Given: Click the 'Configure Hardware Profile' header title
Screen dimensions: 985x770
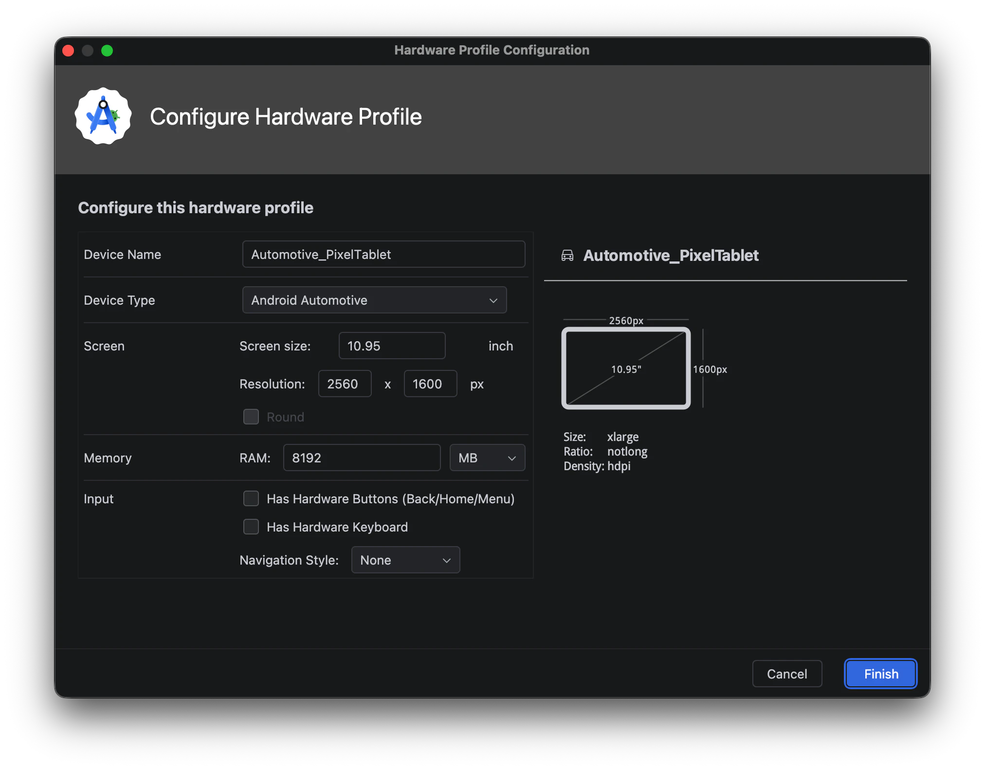Looking at the screenshot, I should click(x=286, y=117).
